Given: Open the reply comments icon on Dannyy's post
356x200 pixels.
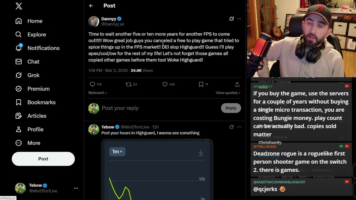Looking at the screenshot, I should coord(92,84).
